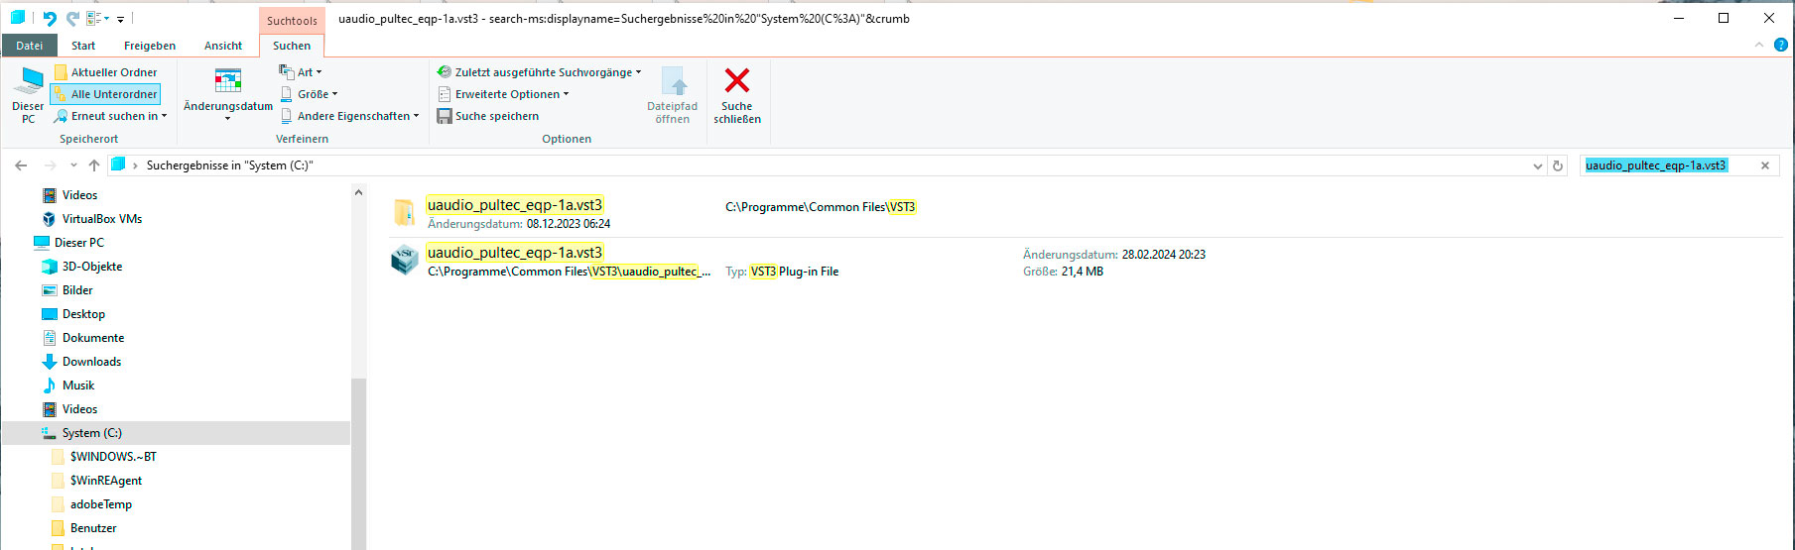1795x550 pixels.
Task: Open the address bar history dropdown
Action: click(1538, 166)
